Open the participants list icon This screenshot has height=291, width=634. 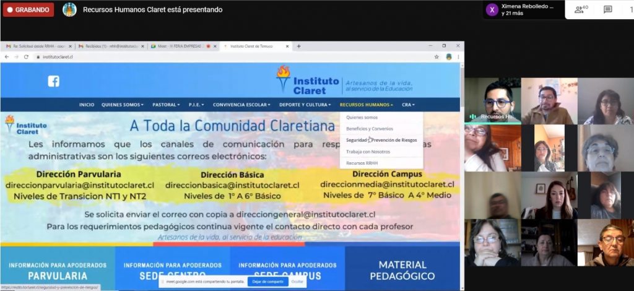(581, 9)
